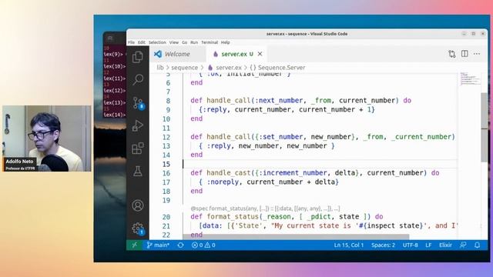The height and width of the screenshot is (277, 493).
Task: Open the Search view in activity bar
Action: coord(137,80)
